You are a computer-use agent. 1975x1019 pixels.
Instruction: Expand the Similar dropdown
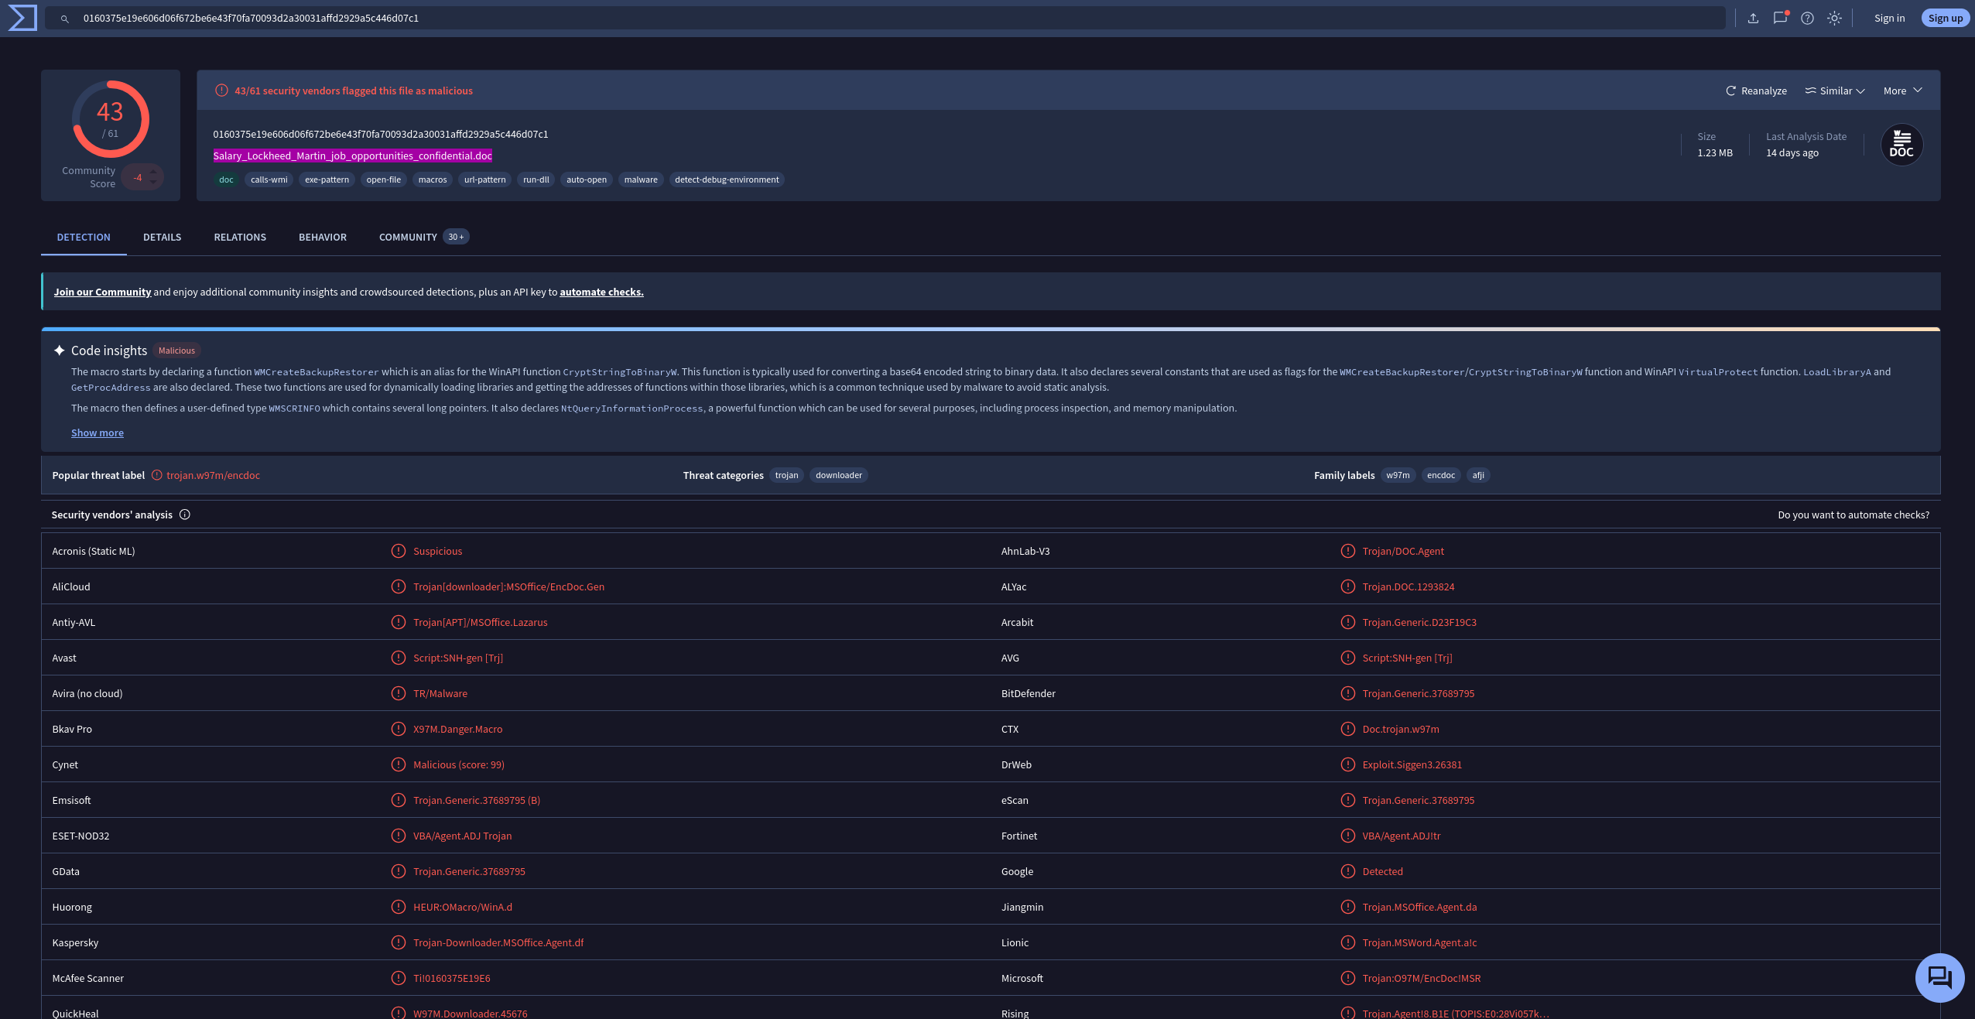click(1835, 91)
